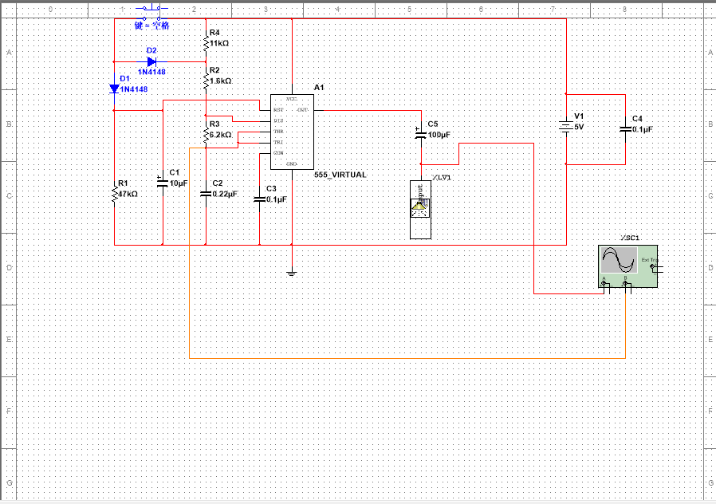
Task: Click the 10µF value label
Action: tap(179, 183)
